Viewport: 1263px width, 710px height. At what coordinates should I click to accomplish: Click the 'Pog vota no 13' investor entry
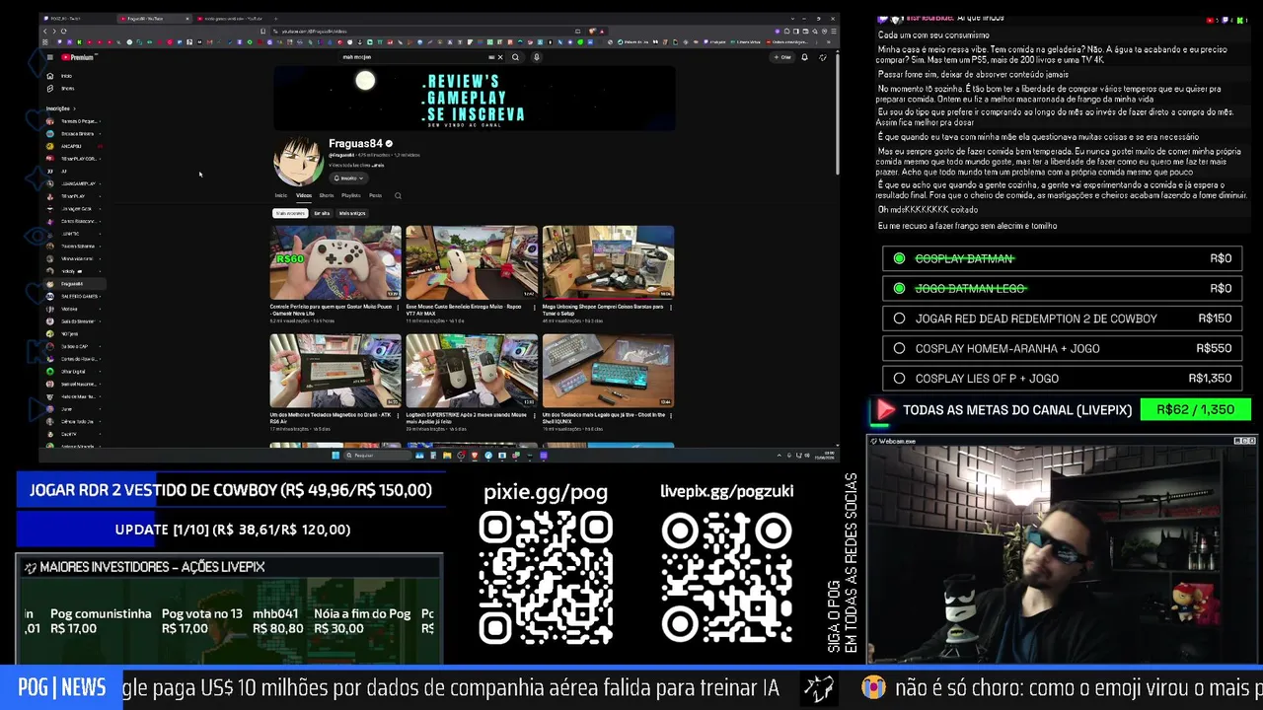tap(202, 620)
